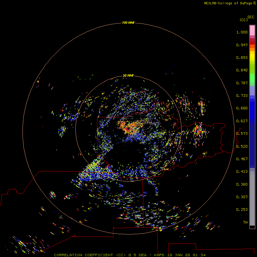Image resolution: width=257 pixels, height=257 pixels.
Task: Click the 0.787 scale value
Action: [x=242, y=83]
